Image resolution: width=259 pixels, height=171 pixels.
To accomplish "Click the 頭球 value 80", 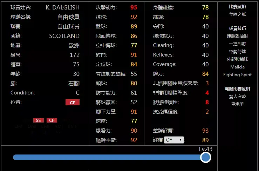I will [134, 83].
